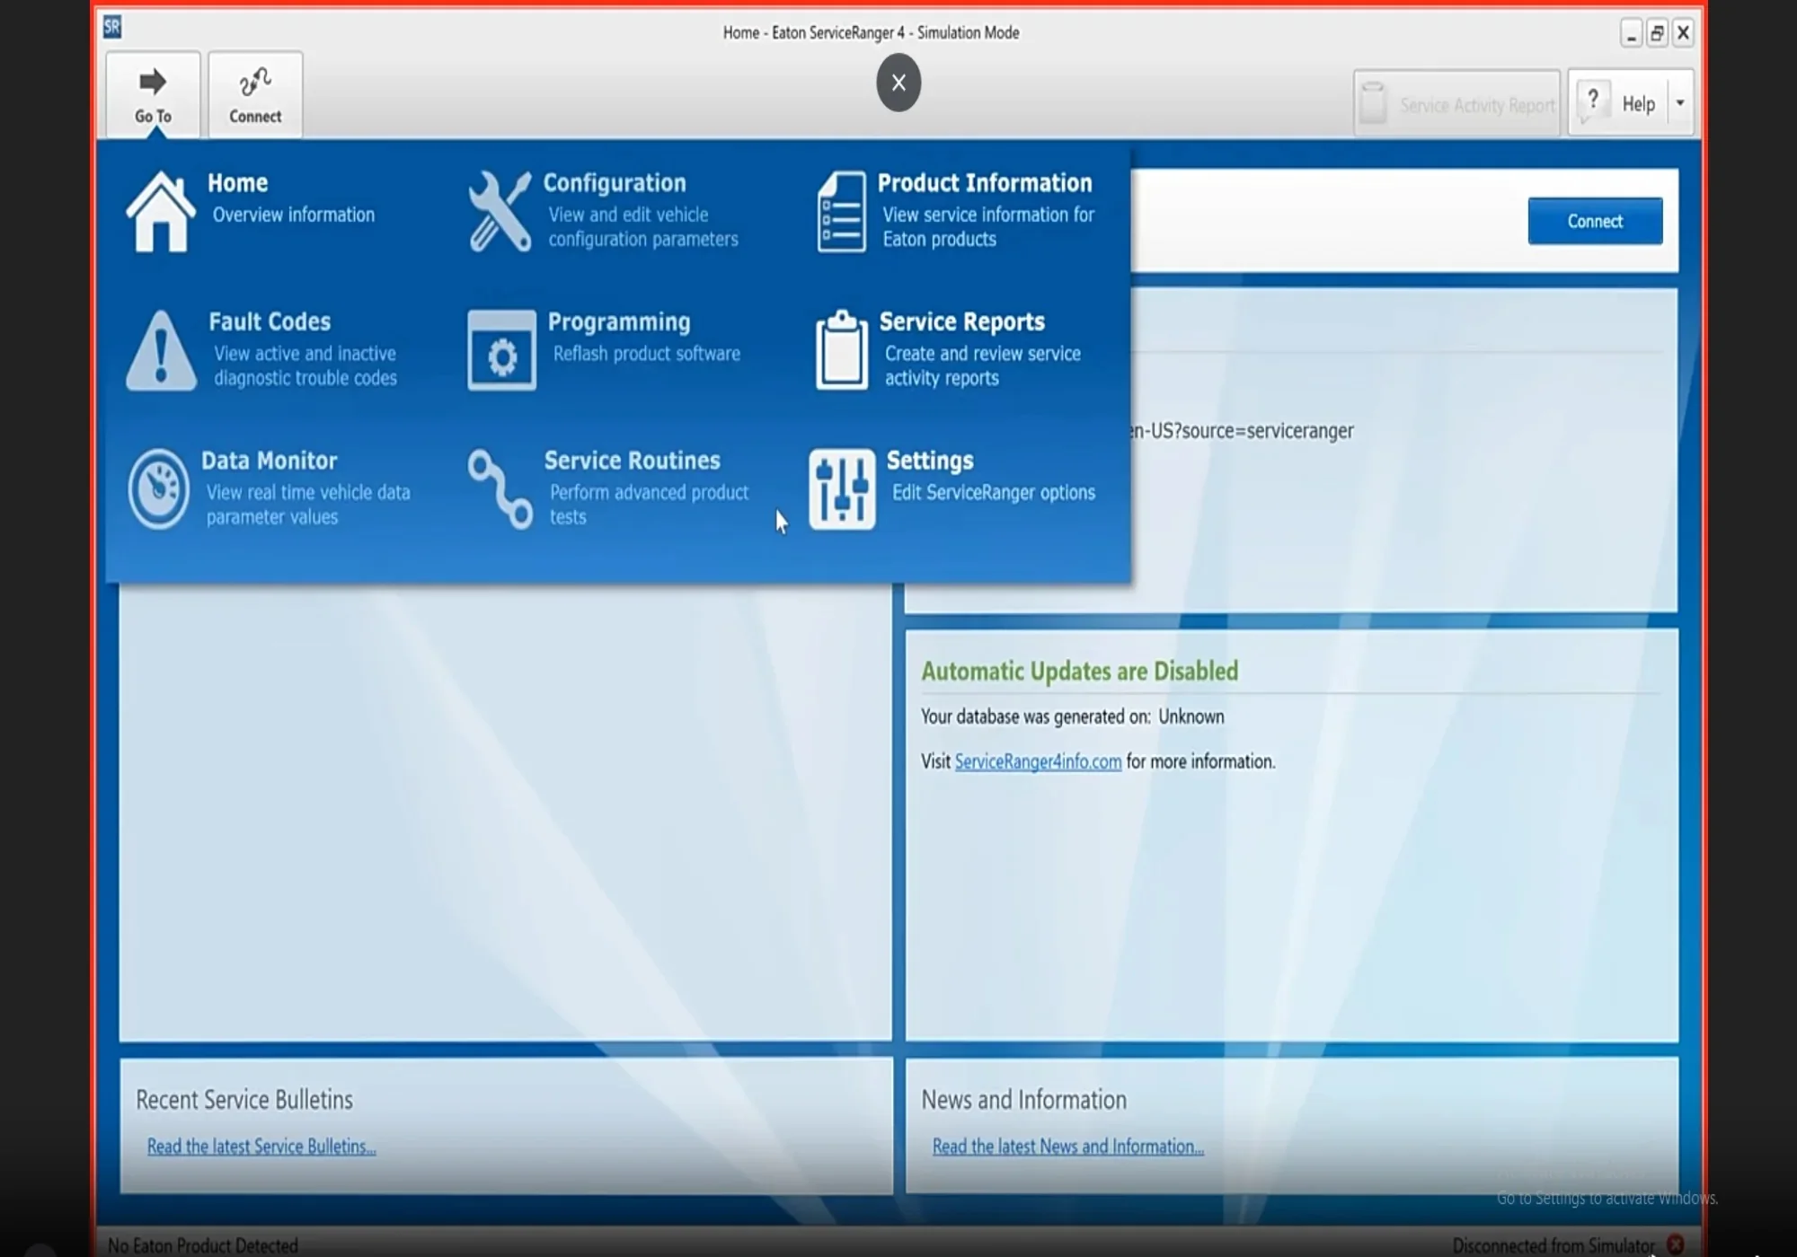Viewport: 1797px width, 1257px height.
Task: Click the circular X overlay near the top
Action: tap(898, 82)
